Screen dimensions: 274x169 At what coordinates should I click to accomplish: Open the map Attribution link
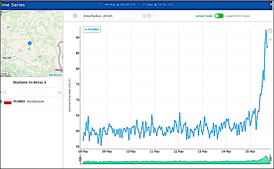pos(55,75)
